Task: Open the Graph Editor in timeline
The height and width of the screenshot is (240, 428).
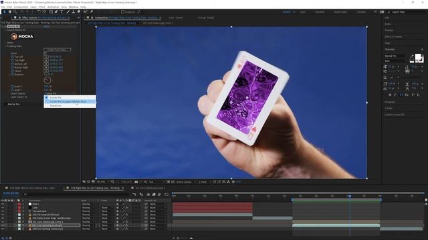Action: [167, 194]
